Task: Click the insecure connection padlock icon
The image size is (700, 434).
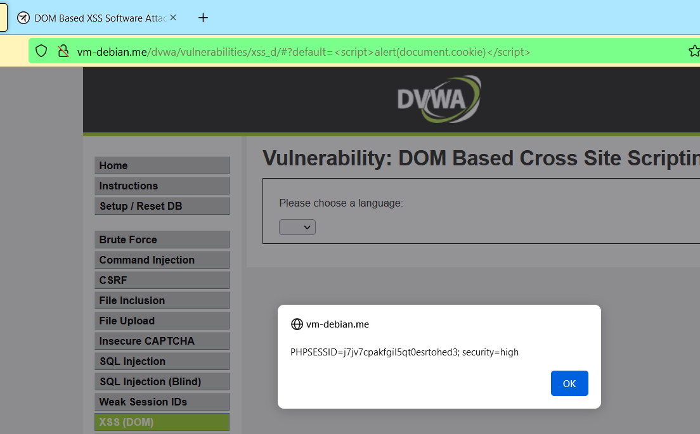Action: [x=63, y=51]
